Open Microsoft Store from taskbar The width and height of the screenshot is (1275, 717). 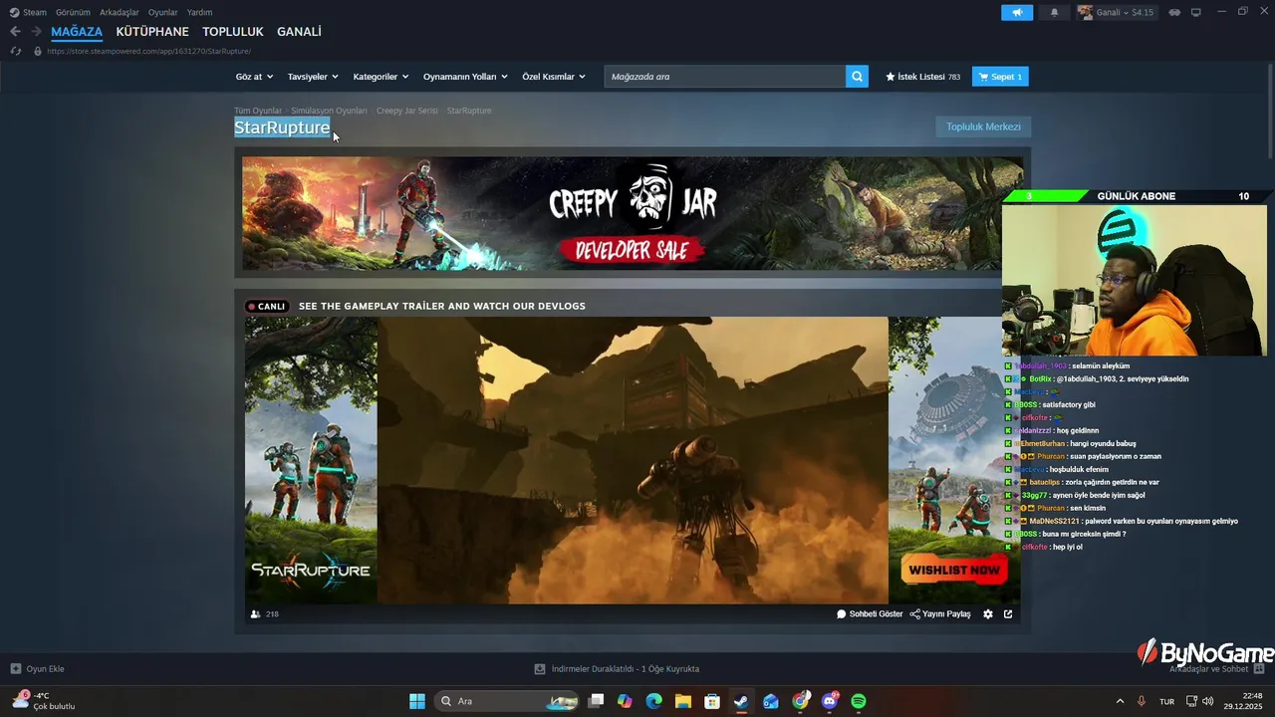(x=712, y=701)
